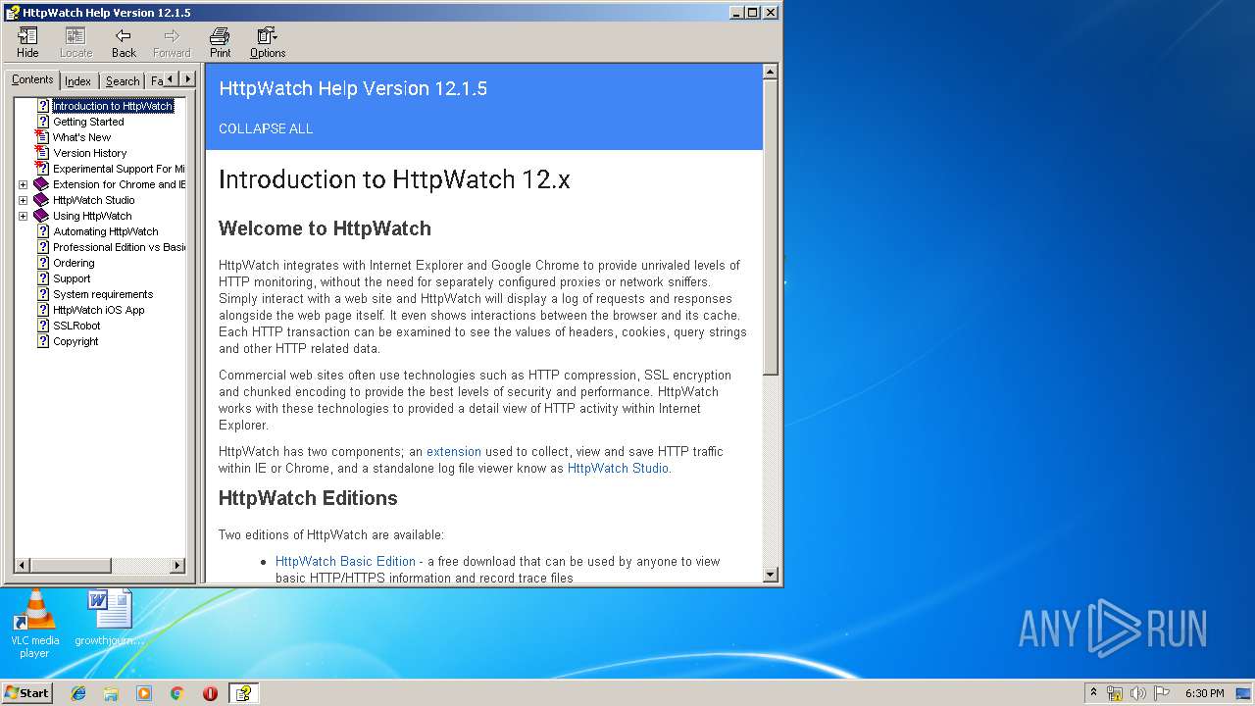Click COLLAPSE ALL in the help header
The image size is (1255, 706).
click(x=266, y=128)
